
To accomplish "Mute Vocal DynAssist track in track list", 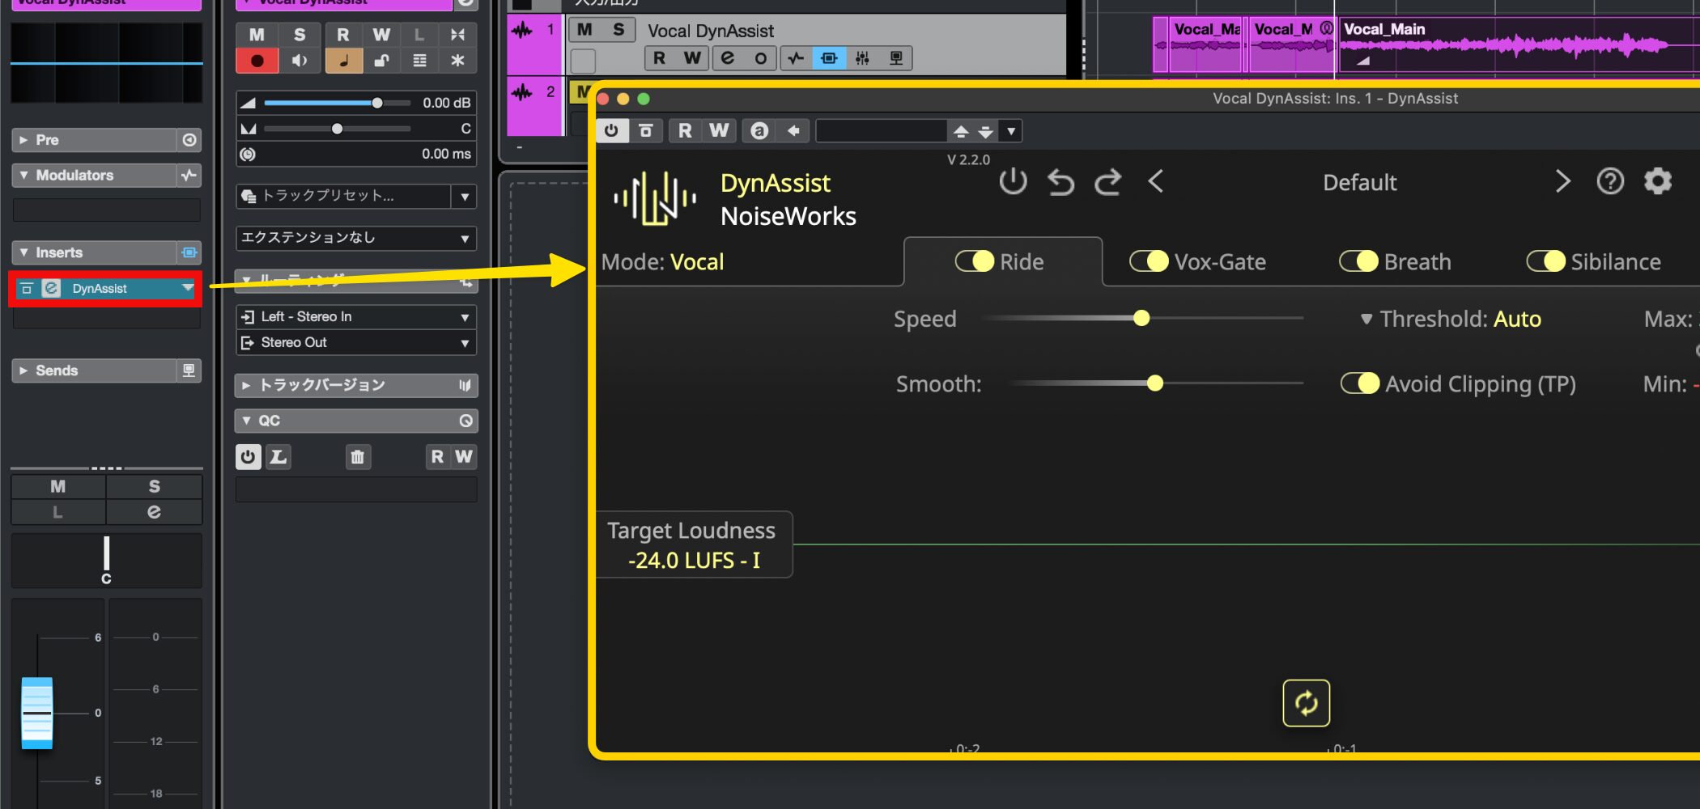I will pyautogui.click(x=584, y=30).
